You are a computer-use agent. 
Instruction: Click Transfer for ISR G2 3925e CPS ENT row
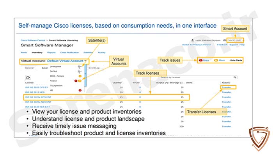tap(226, 97)
